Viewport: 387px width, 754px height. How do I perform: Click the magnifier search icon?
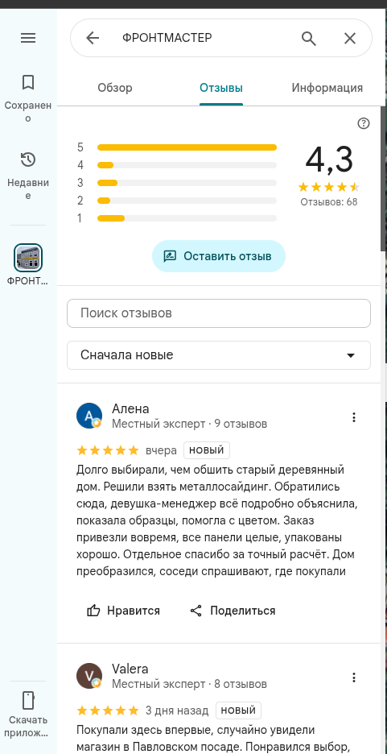[309, 38]
